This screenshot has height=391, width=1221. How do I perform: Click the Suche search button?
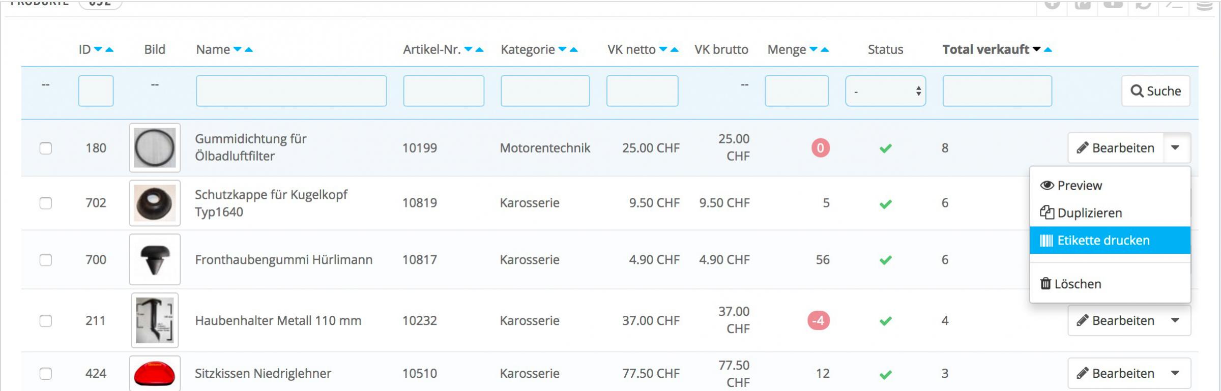(x=1155, y=91)
